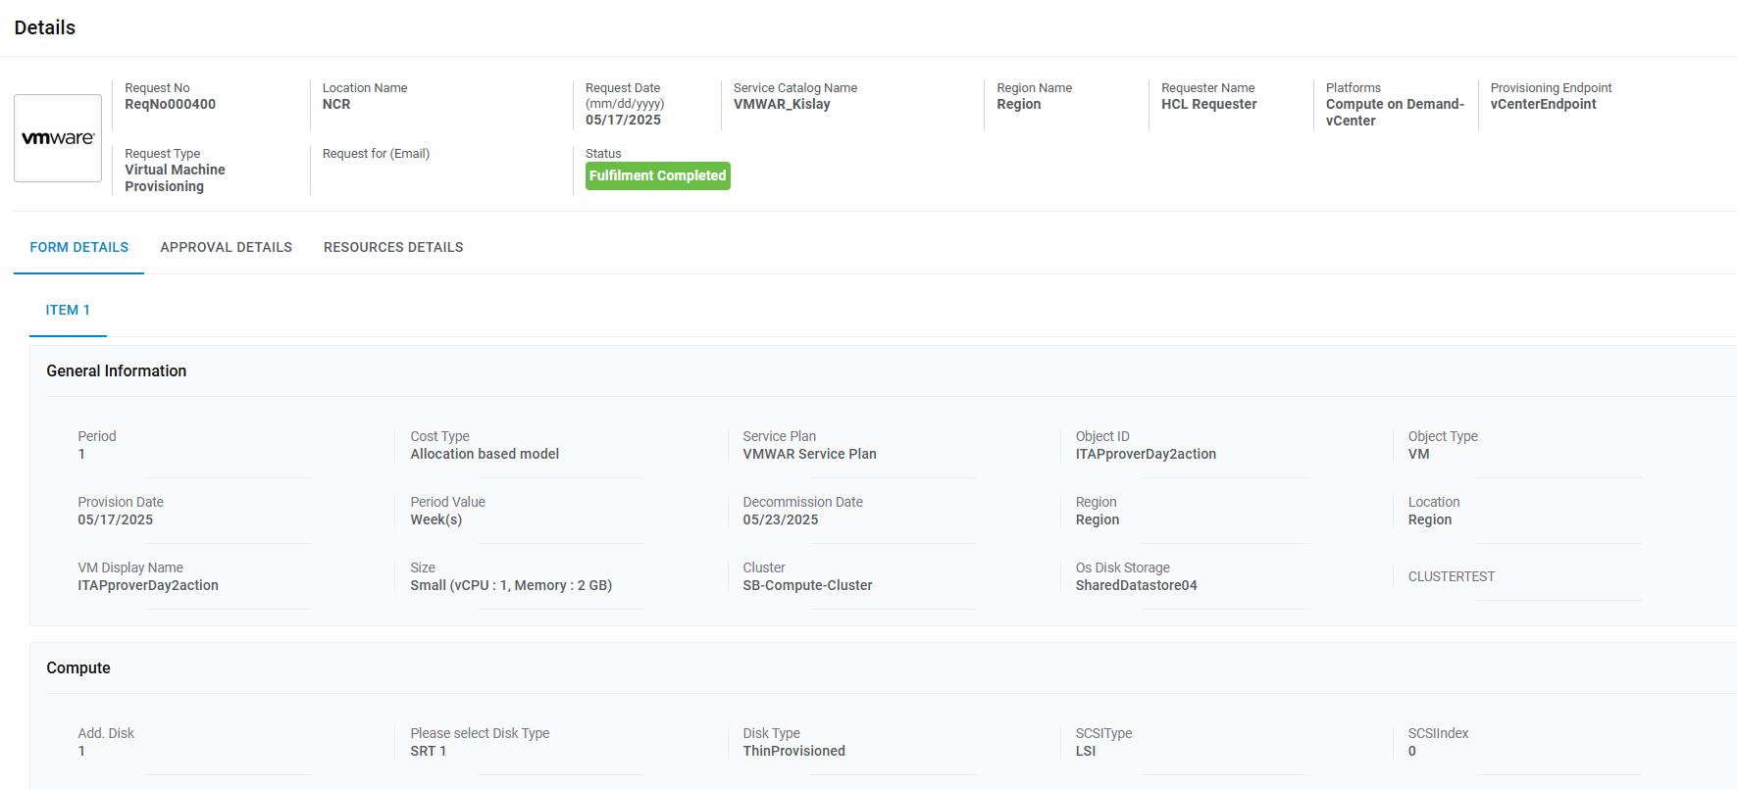Screen dimensions: 1737x789
Task: Click the Requester Name value HCL Requester
Action: tap(1208, 104)
